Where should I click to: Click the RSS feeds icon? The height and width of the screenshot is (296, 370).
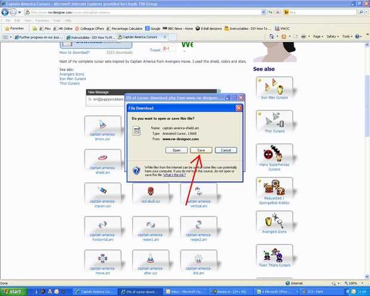tap(284, 36)
